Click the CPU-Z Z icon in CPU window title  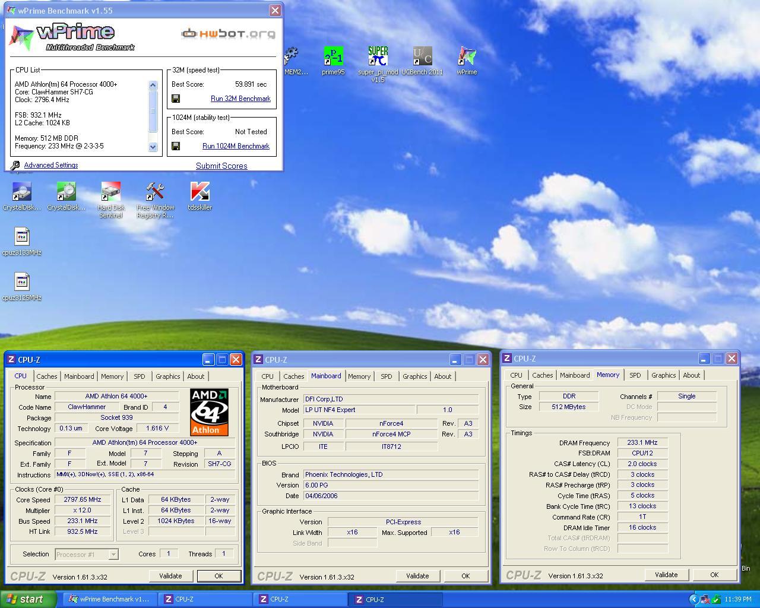[11, 359]
